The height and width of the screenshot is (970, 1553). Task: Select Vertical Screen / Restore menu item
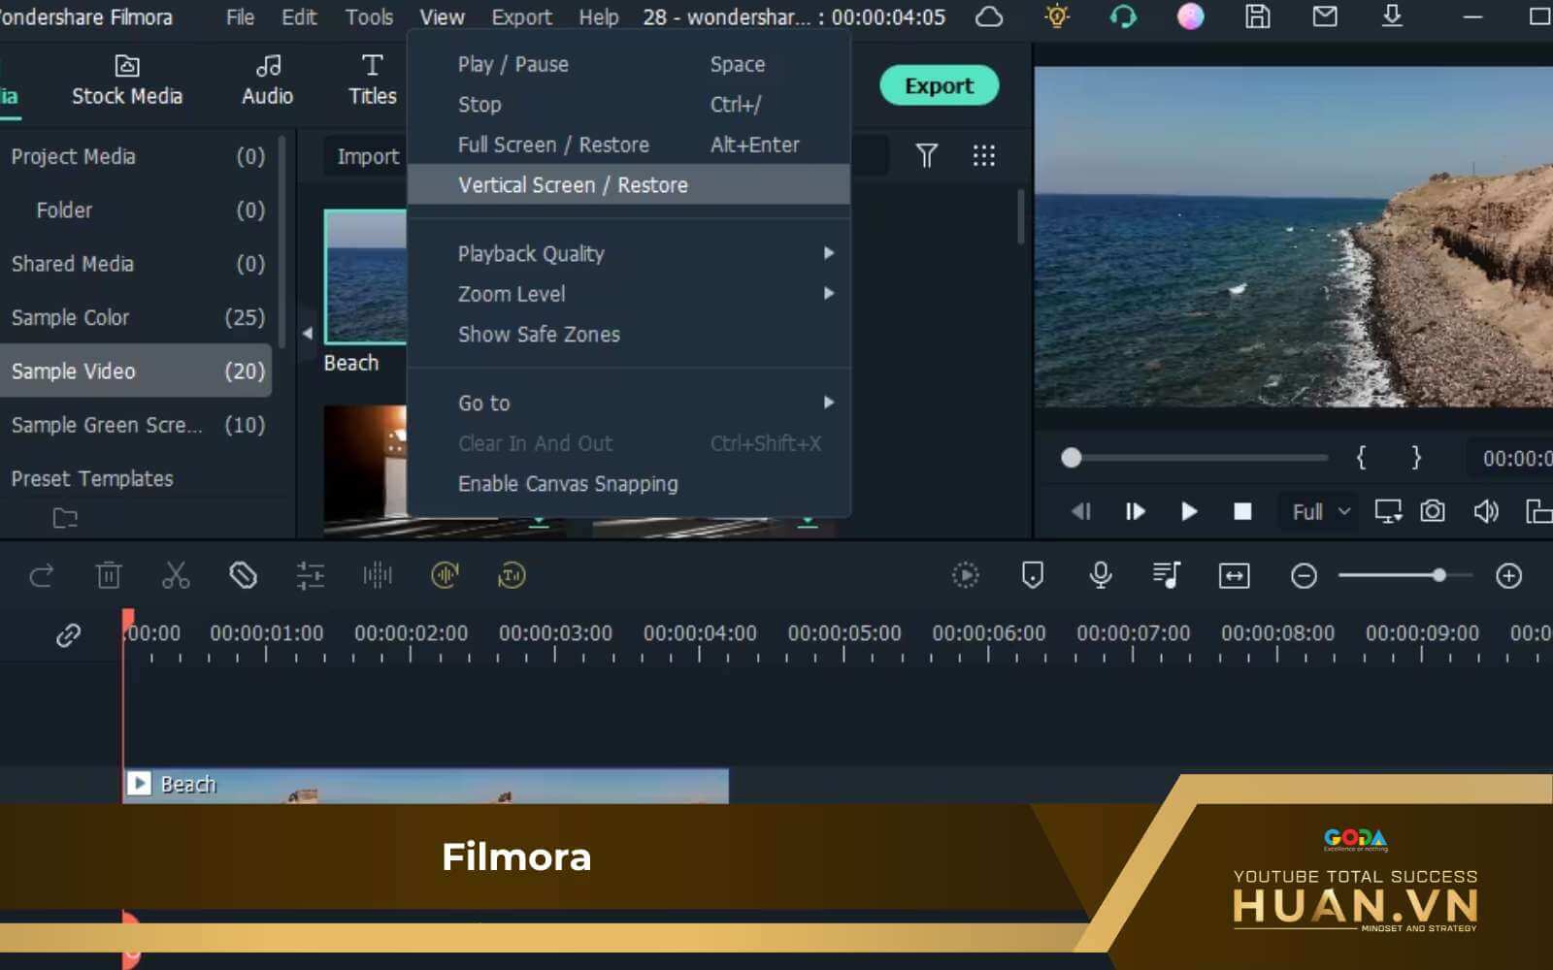pyautogui.click(x=573, y=185)
